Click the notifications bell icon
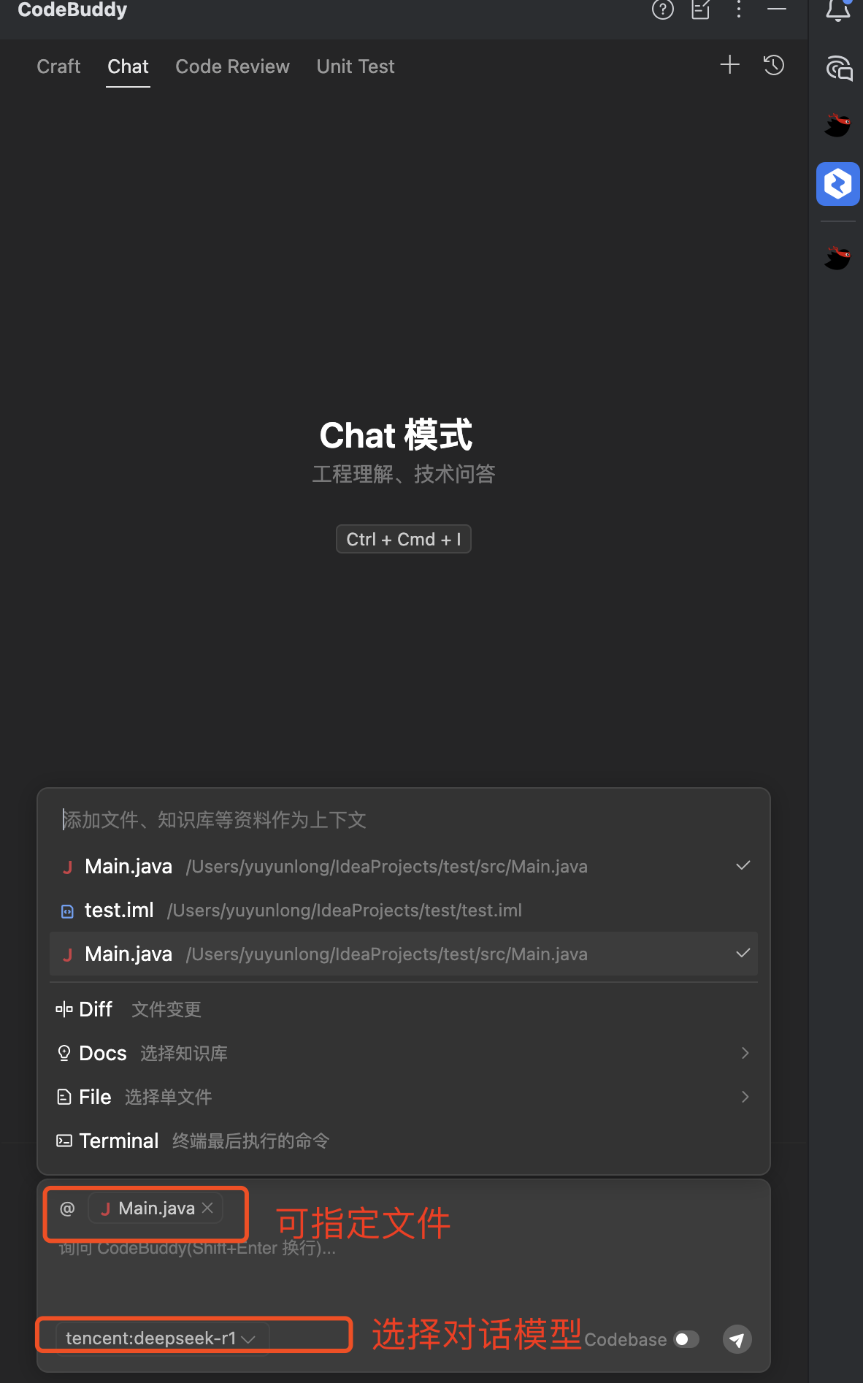This screenshot has width=863, height=1383. click(838, 10)
